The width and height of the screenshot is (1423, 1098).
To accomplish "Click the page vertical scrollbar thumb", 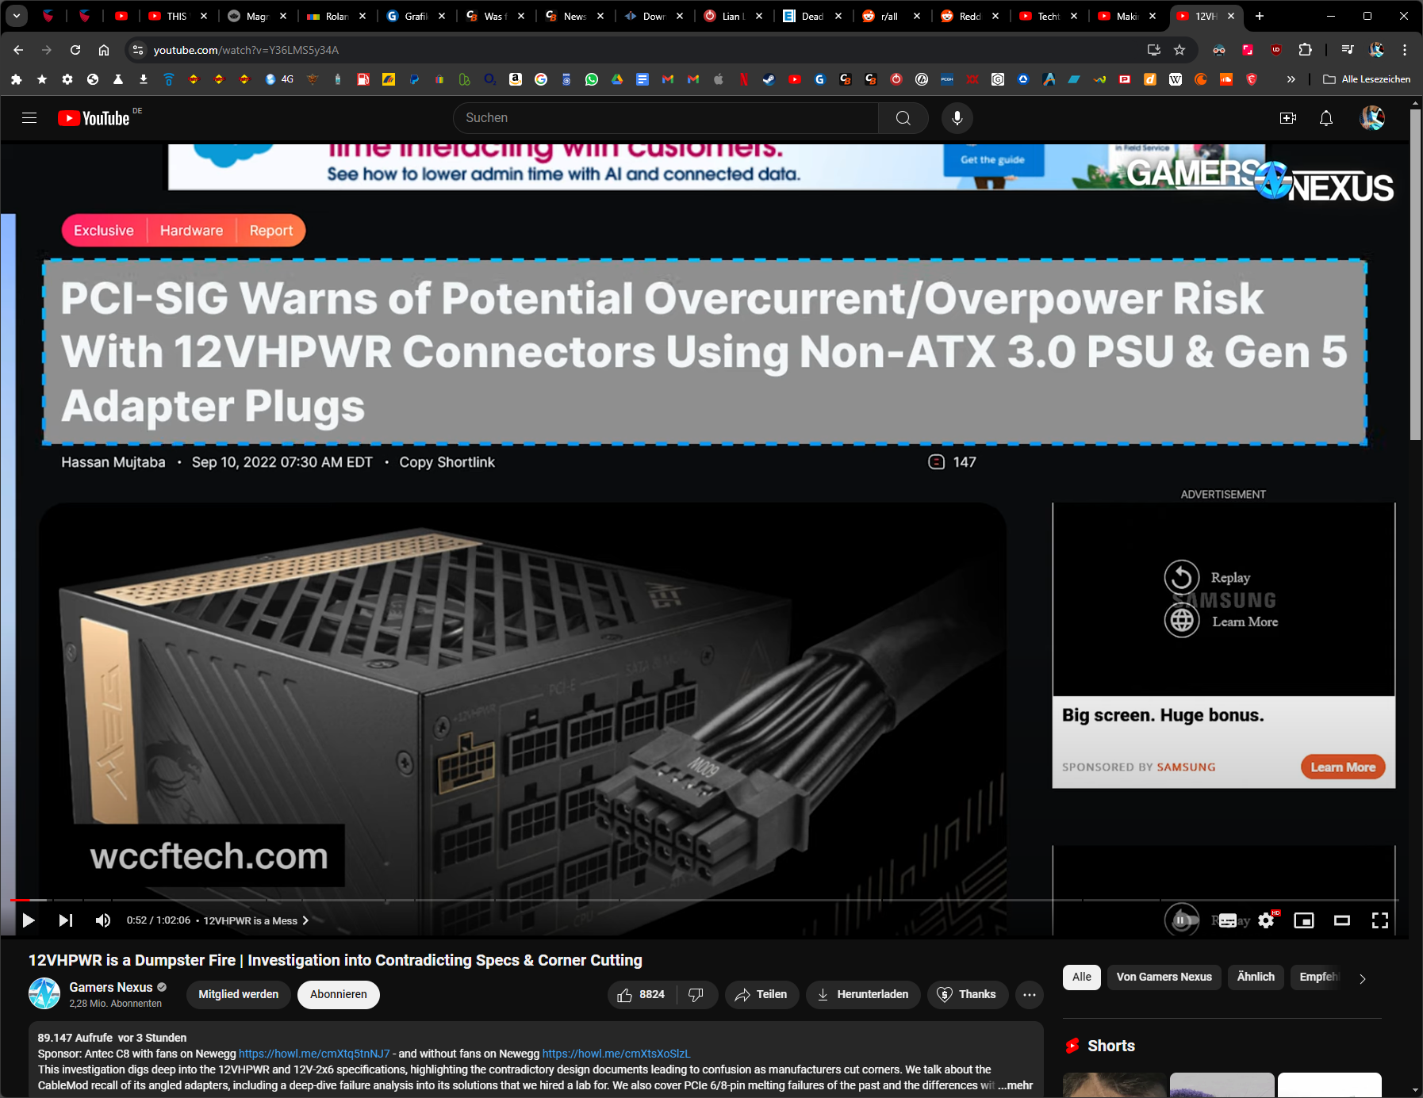I will [x=1416, y=274].
